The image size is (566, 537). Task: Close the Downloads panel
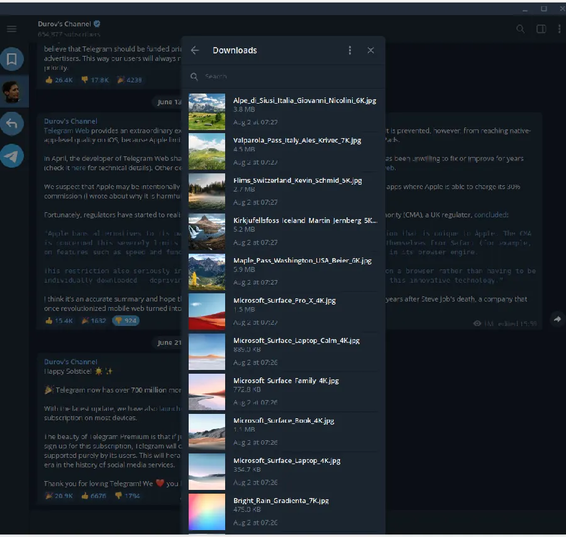(x=370, y=50)
